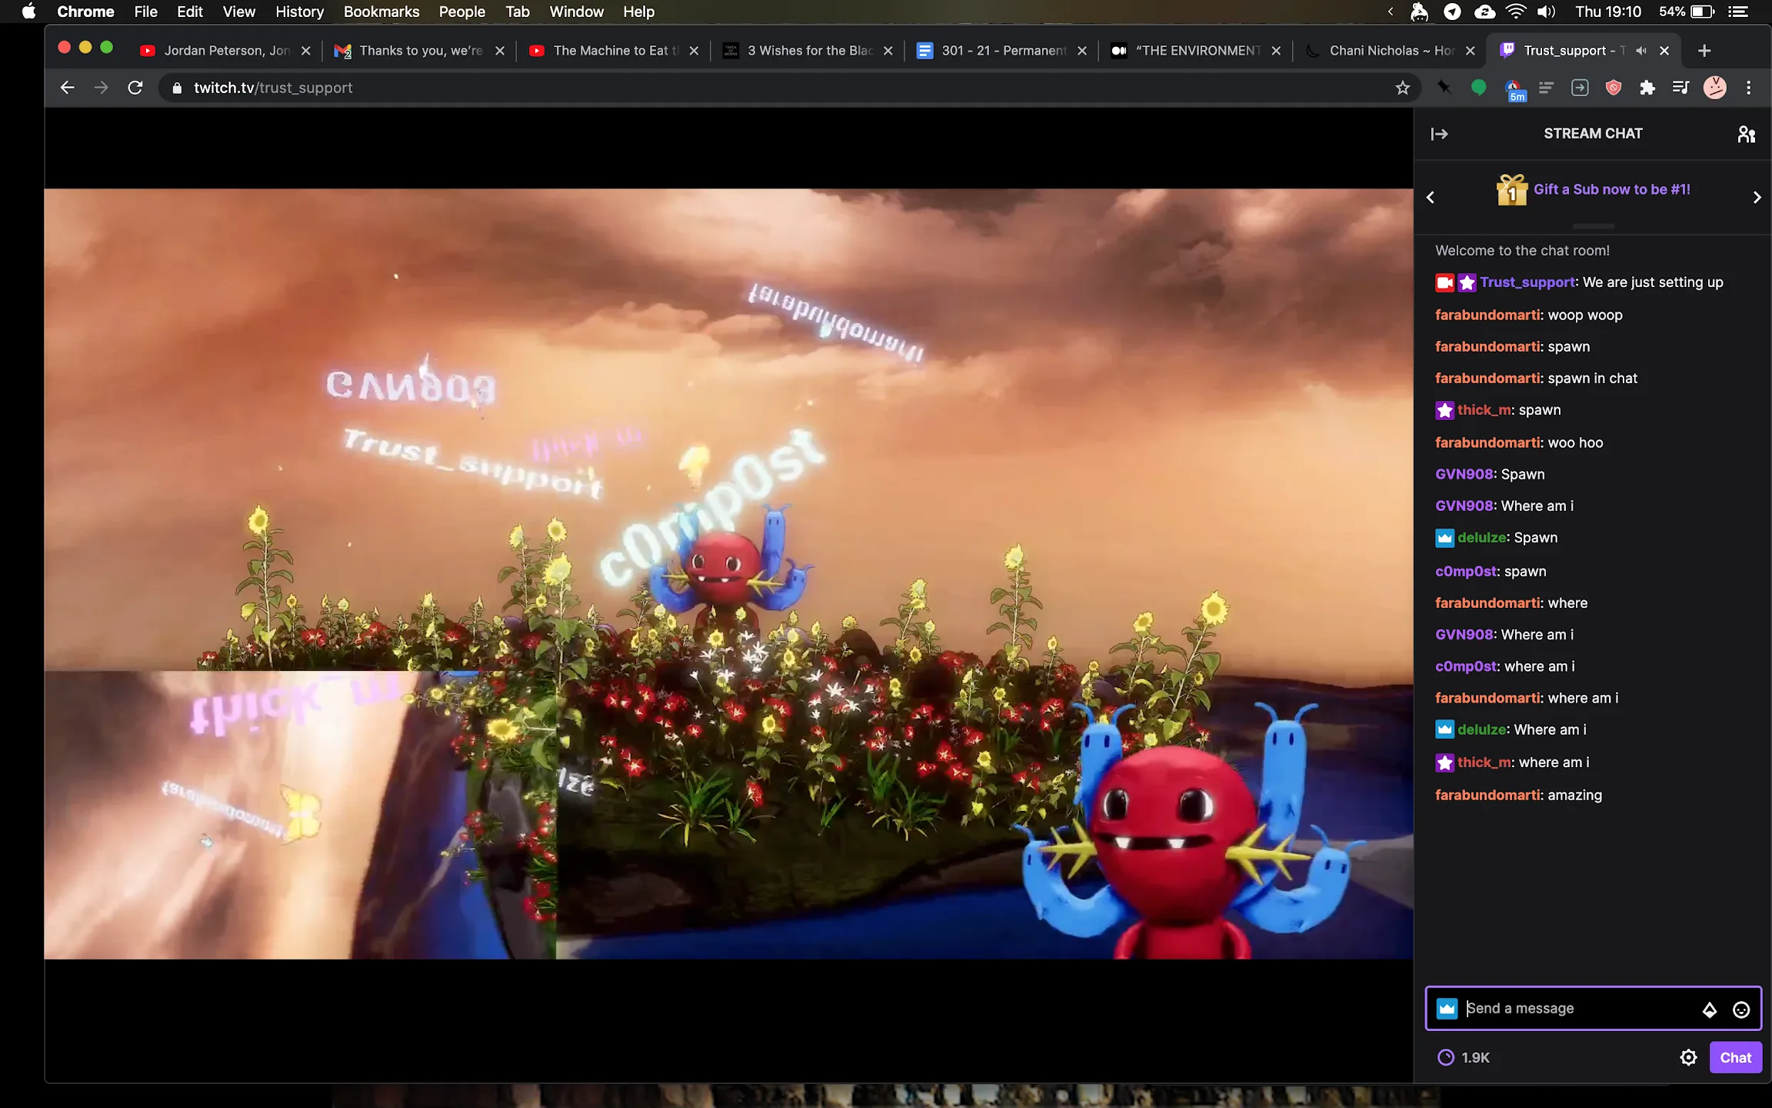Open Chrome app menu in menu bar
This screenshot has width=1772, height=1108.
[85, 12]
